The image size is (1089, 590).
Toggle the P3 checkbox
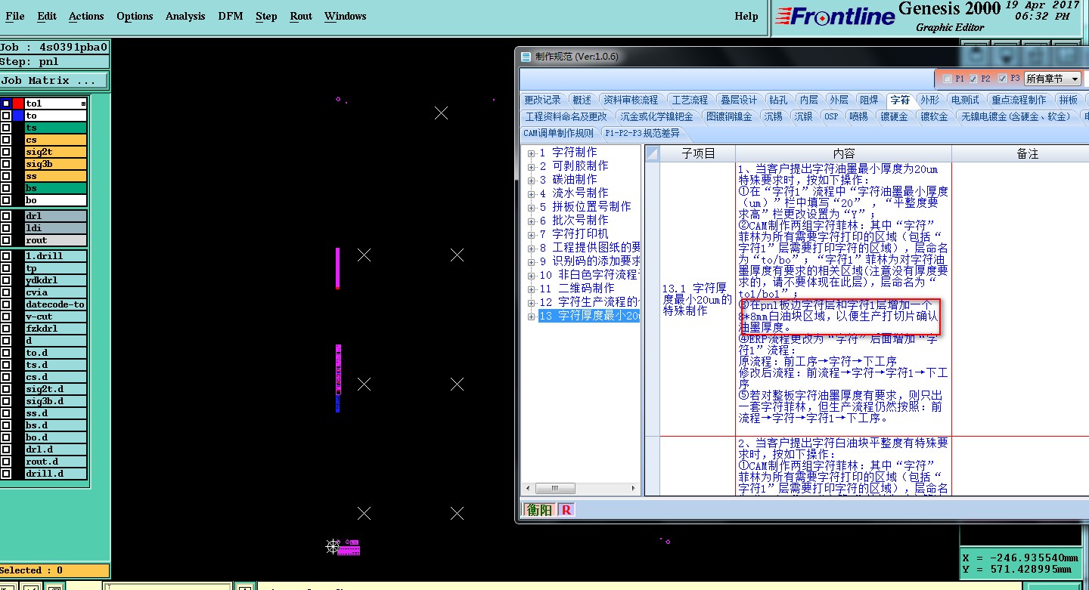1002,79
